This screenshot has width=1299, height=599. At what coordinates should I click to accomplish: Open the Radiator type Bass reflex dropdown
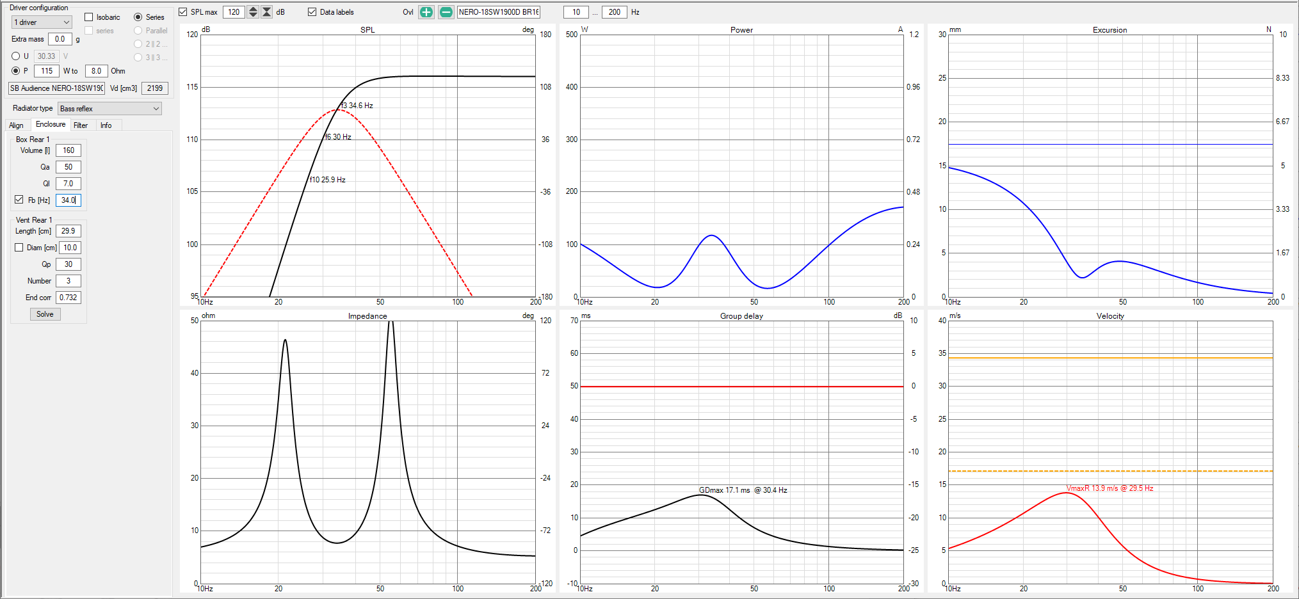point(109,109)
